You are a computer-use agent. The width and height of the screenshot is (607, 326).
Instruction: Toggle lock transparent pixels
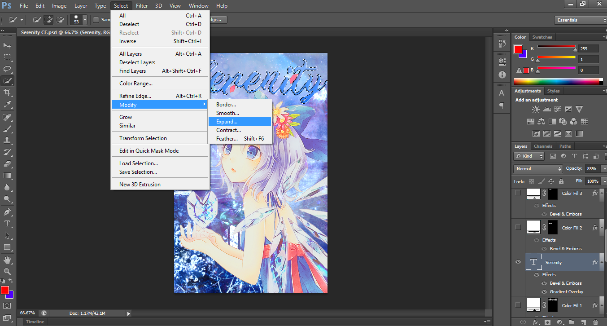click(532, 181)
